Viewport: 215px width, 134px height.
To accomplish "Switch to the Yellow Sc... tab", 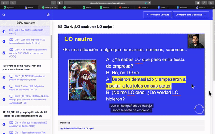I will click(x=183, y=8).
